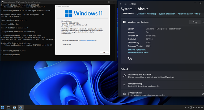Click the 'Current Edition : EnterpriseG' line

pyautogui.click(x=14, y=28)
